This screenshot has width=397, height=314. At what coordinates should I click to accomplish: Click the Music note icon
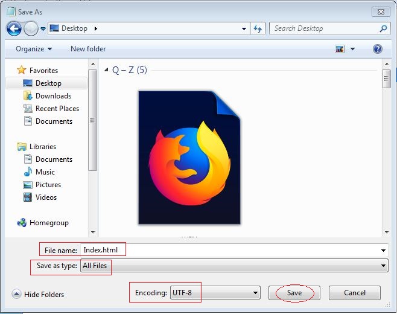pyautogui.click(x=28, y=171)
